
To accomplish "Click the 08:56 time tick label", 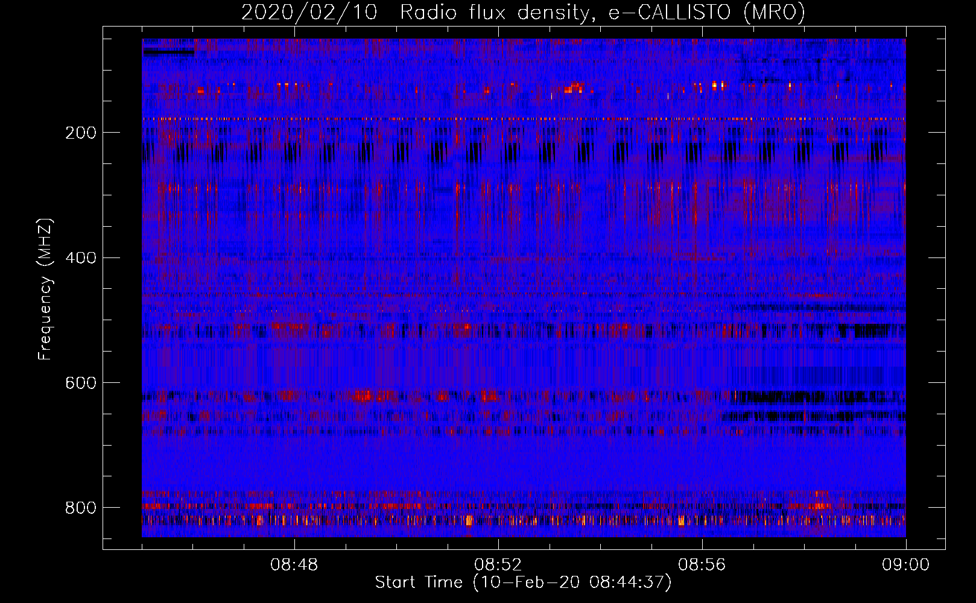I will [x=702, y=565].
